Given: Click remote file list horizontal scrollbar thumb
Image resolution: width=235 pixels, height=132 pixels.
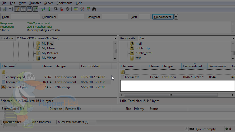Looking at the screenshot, I should (171, 95).
